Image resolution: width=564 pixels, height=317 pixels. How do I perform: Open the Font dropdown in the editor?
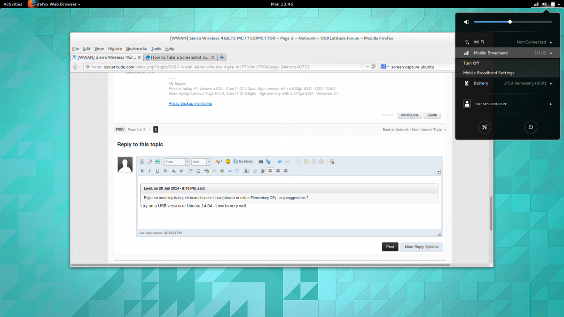click(177, 162)
